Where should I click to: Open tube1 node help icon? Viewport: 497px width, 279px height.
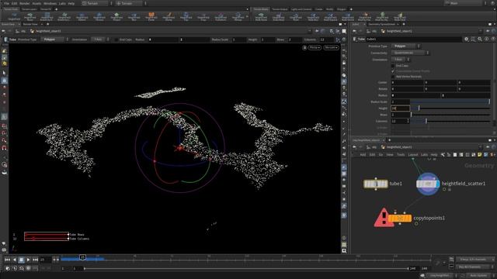coord(493,40)
